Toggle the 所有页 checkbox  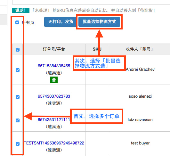[x=17, y=22]
